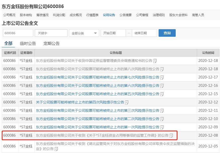
Task: Open the 结束日期 end date field
Action: point(144,33)
